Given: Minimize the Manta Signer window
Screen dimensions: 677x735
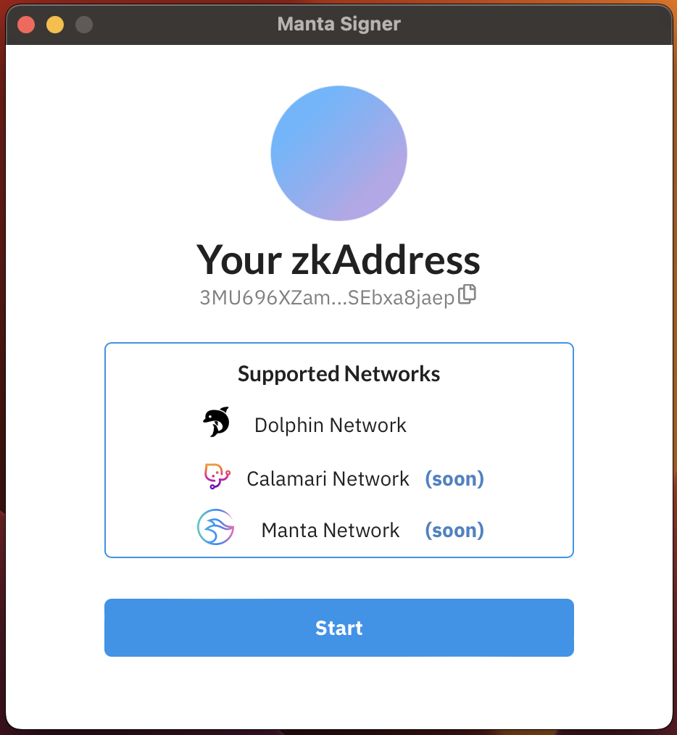Looking at the screenshot, I should 55,25.
